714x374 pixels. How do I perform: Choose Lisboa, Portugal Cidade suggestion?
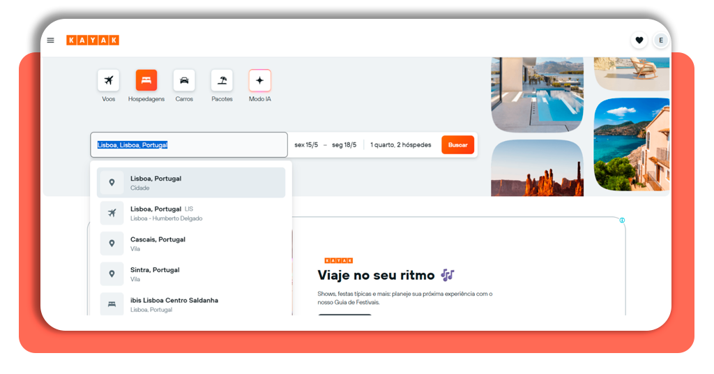(191, 183)
